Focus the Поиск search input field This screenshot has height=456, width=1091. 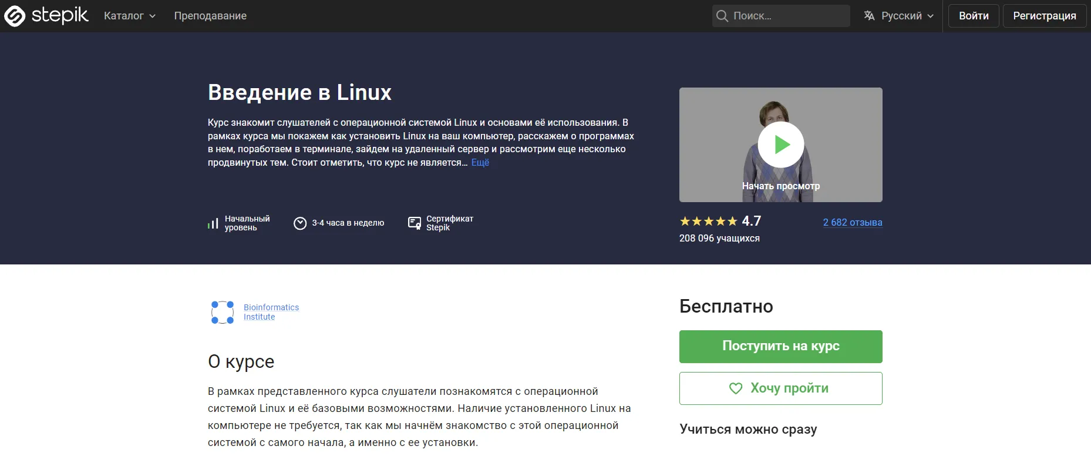(787, 16)
